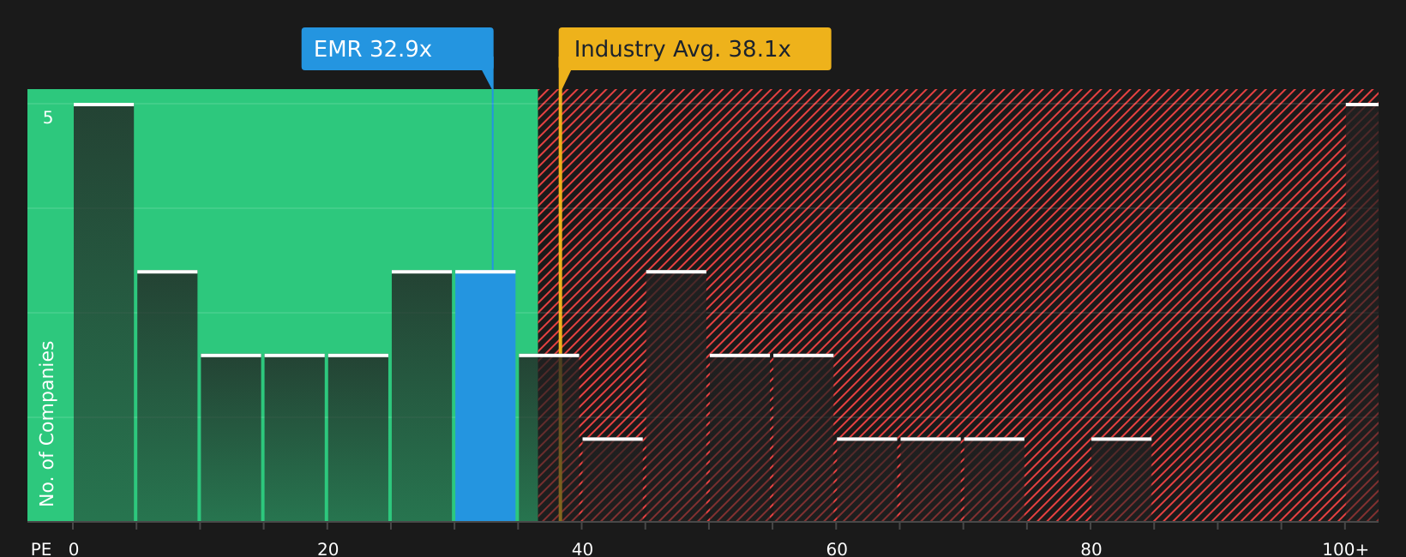This screenshot has height=557, width=1406.
Task: Click the No. of Companies axis title
Action: (x=47, y=423)
